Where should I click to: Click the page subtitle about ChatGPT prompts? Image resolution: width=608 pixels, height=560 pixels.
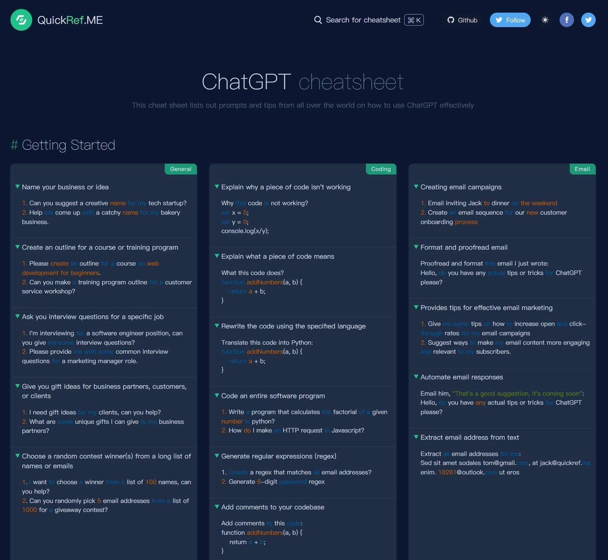tap(303, 105)
